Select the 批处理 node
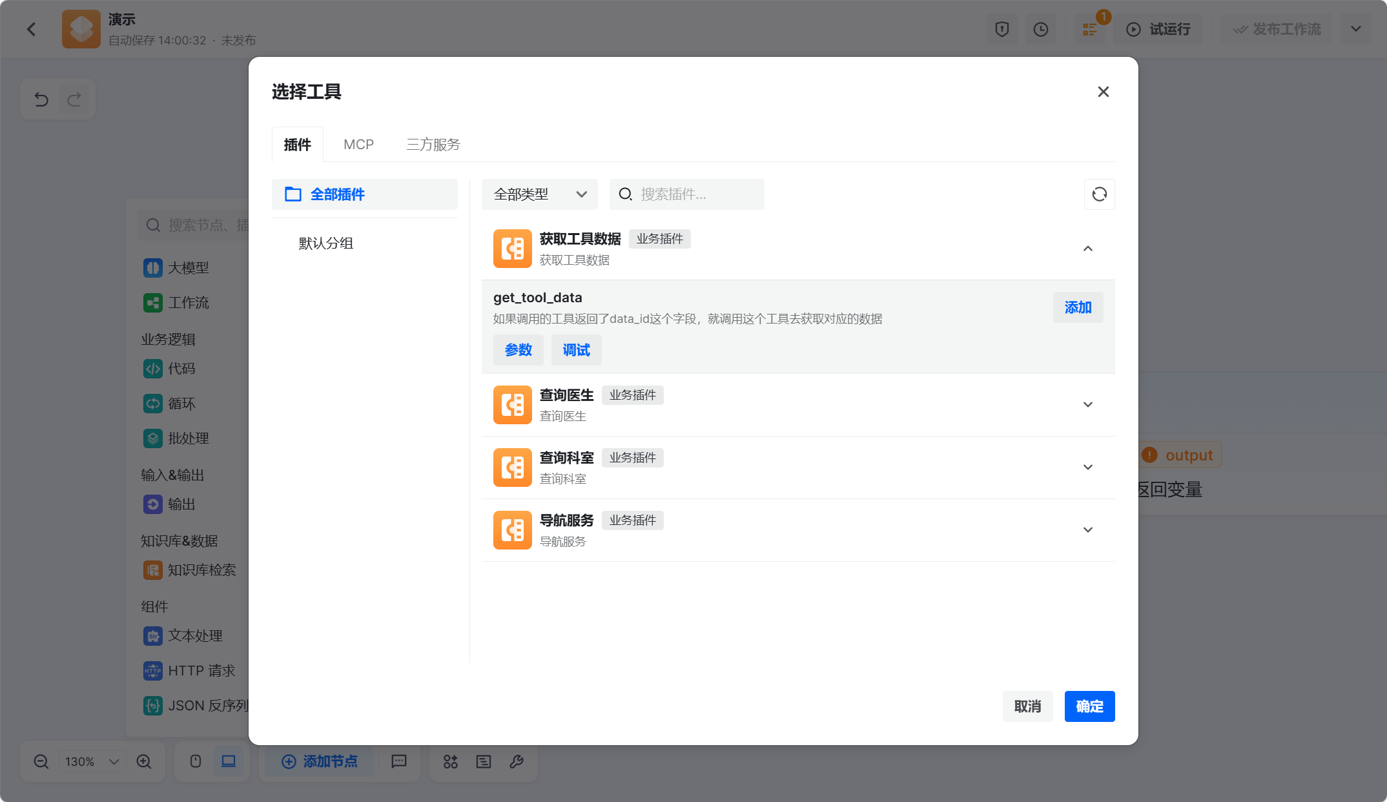Image resolution: width=1387 pixels, height=802 pixels. click(x=176, y=438)
